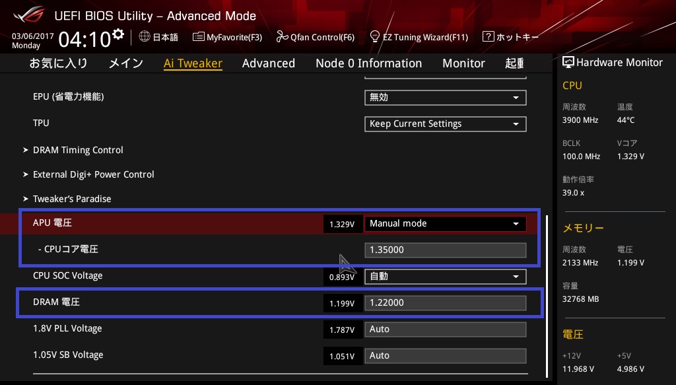676x385 pixels.
Task: Click the 日本語 language button
Action: (166, 37)
